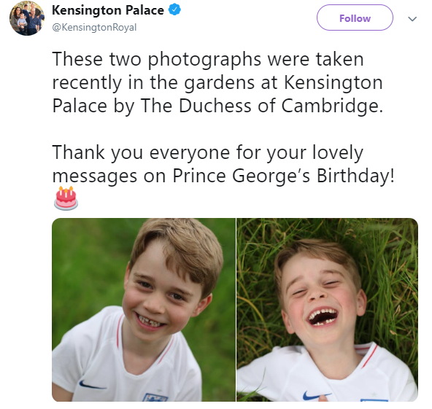Screen dimensions: 432x409
Task: Click the word "gardens" in the tweet
Action: point(220,83)
